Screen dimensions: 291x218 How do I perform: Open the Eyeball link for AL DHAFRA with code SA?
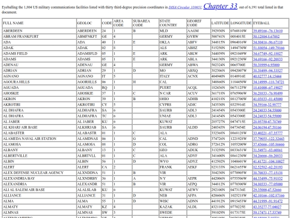267,110
